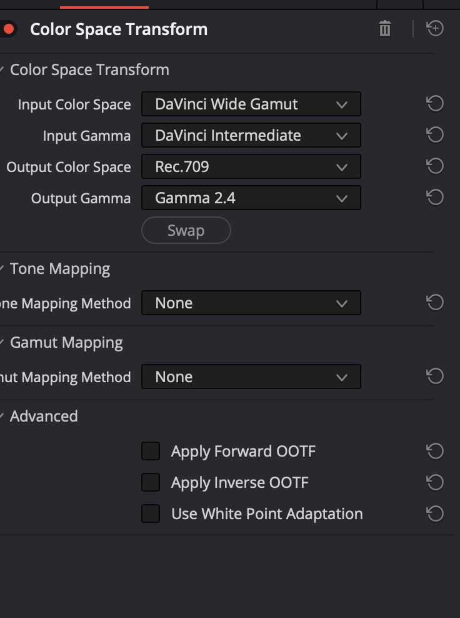Click the Input Gamma label
Viewport: 460px width, 618px height.
click(x=87, y=136)
